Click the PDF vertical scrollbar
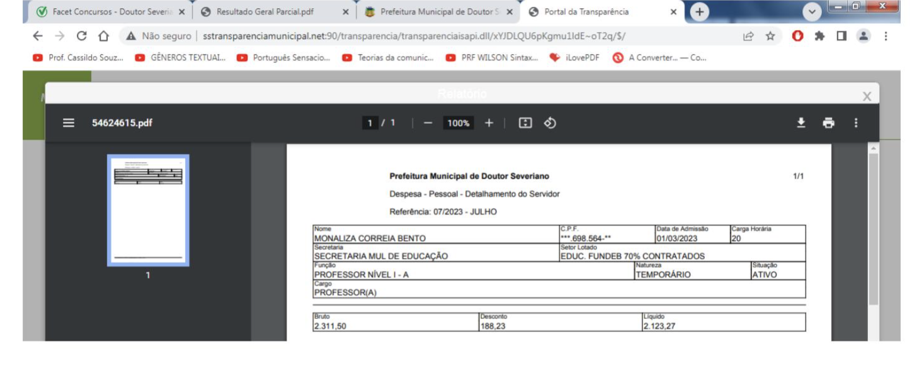 (873, 226)
